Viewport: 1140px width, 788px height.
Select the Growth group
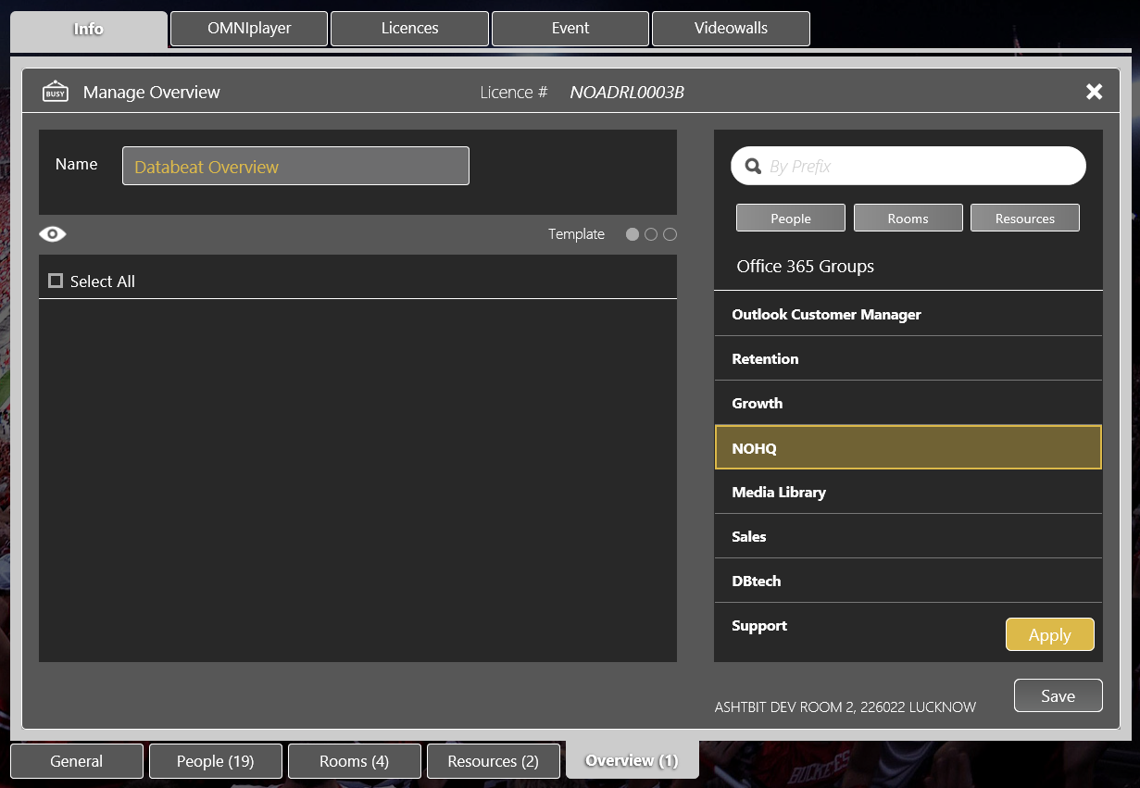908,403
